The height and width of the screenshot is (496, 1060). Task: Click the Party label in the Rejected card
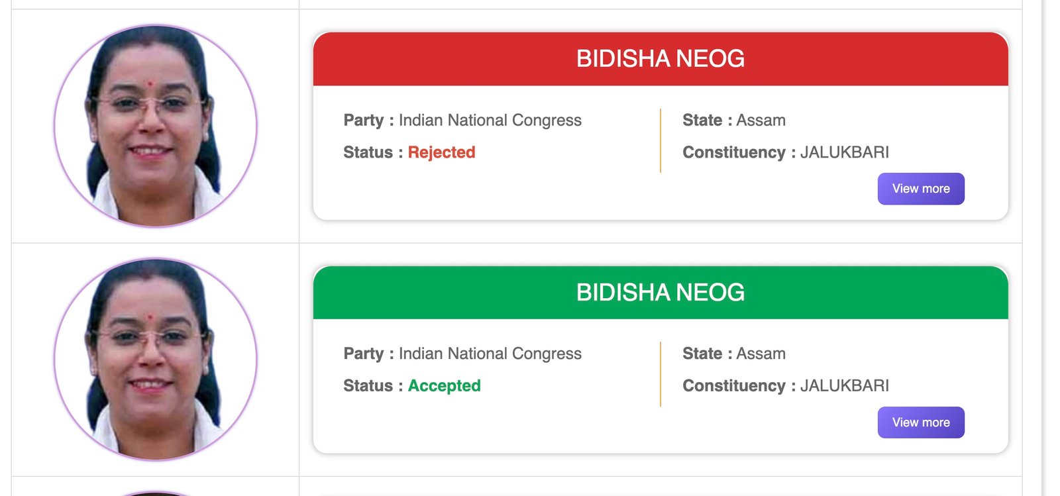click(x=363, y=121)
